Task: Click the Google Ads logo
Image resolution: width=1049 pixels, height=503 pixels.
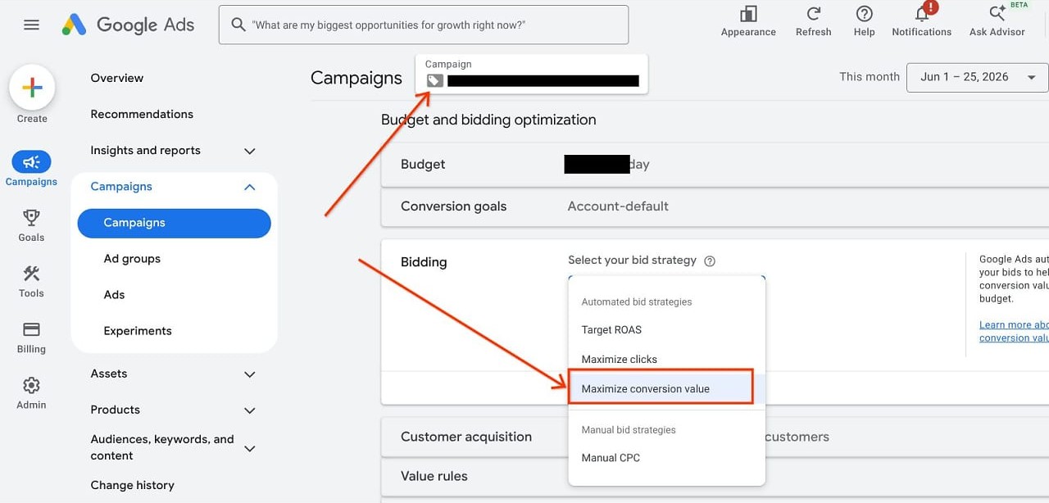Action: 129,25
